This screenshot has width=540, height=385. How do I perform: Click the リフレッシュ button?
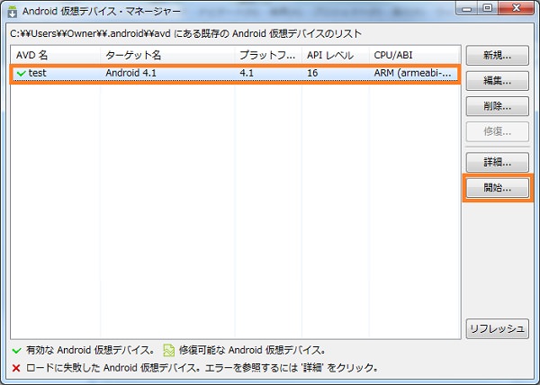[x=498, y=328]
